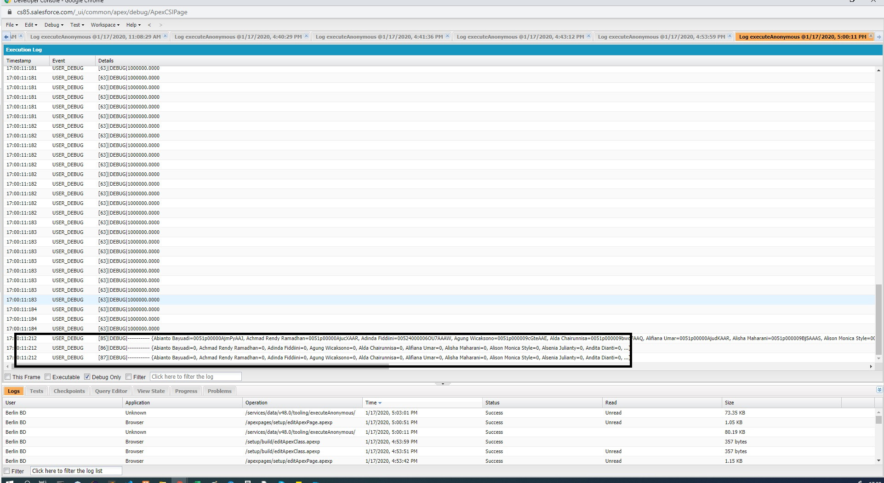Click the Timestamp column header
The width and height of the screenshot is (884, 483).
(26, 61)
